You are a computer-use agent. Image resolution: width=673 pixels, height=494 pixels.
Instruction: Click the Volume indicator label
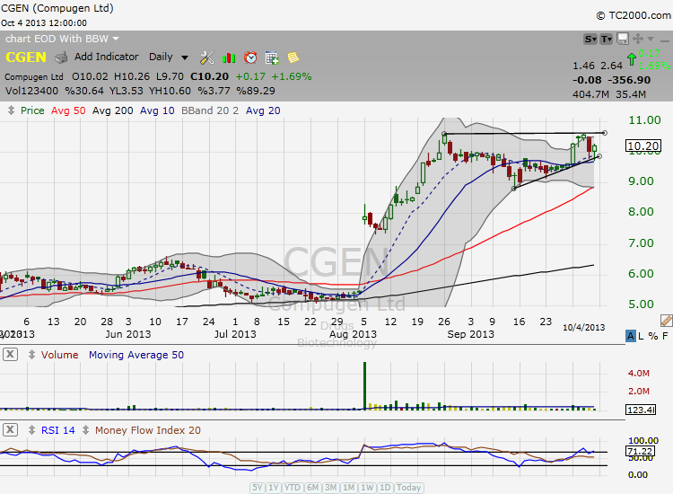(59, 355)
